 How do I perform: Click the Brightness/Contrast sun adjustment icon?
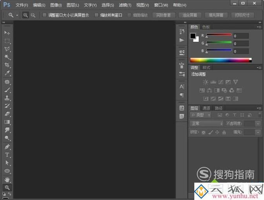click(206, 82)
